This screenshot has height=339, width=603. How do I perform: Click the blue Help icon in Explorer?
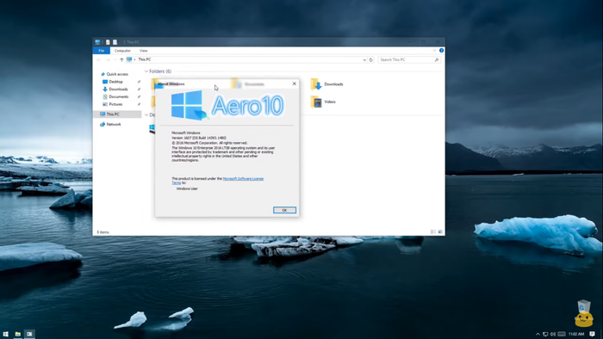pos(441,50)
